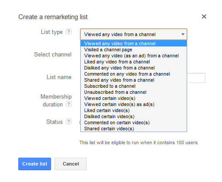
Task: Toggle the List type dropdown arrow
Action: 183,34
